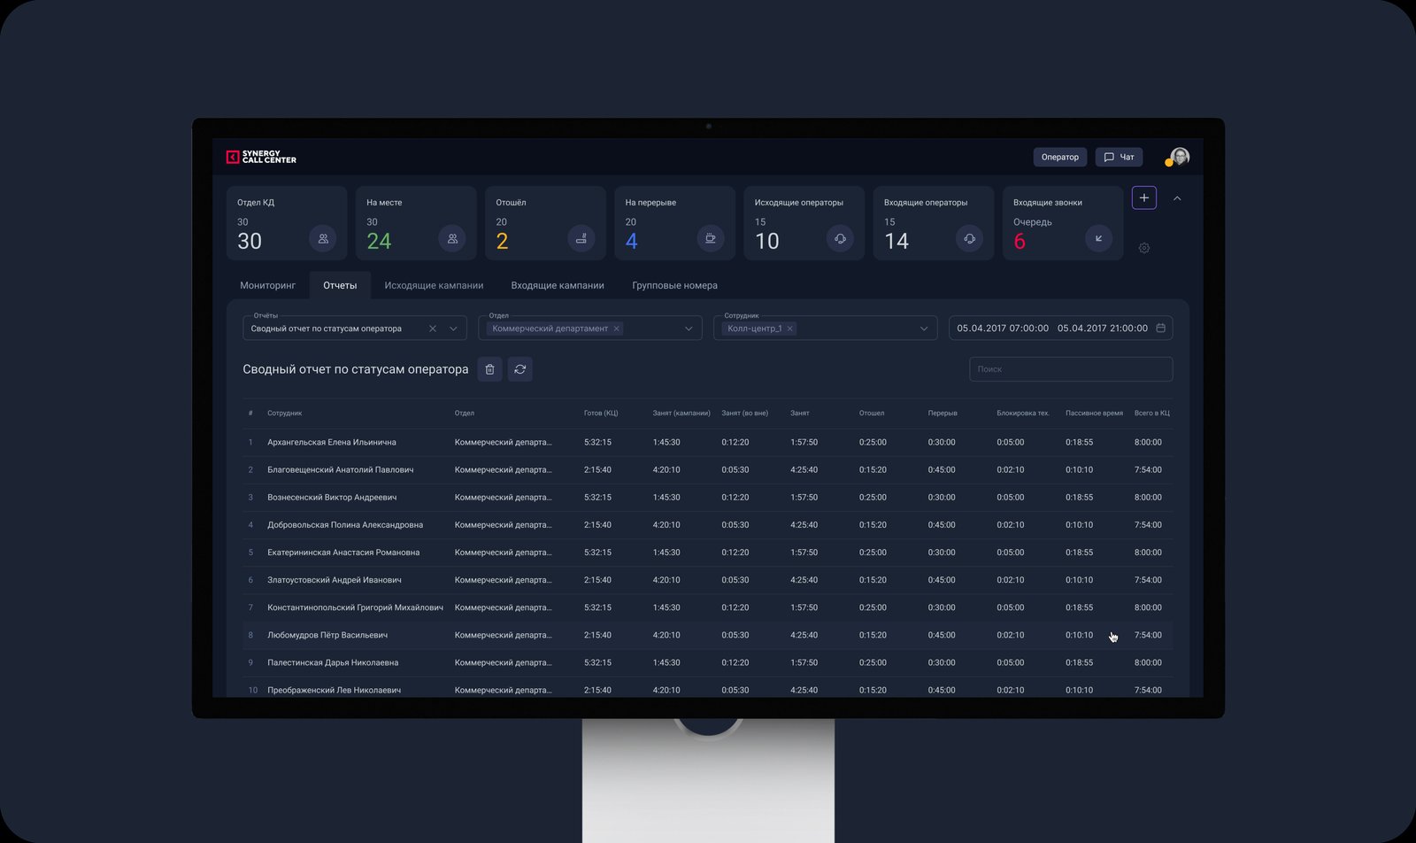Screen dimensions: 1416x843
Task: Click the Поиск search field
Action: click(1071, 369)
